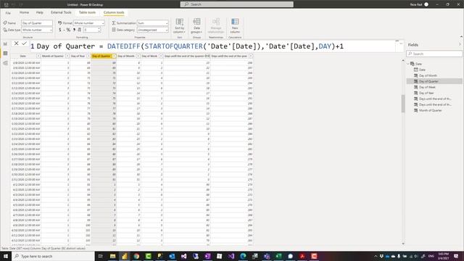This screenshot has width=464, height=261.
Task: Select Day of Week field
Action: point(427,87)
